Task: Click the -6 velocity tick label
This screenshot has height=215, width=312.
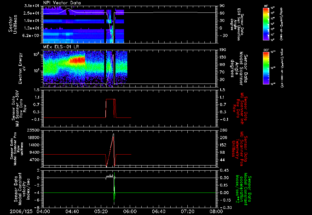Action: tap(37, 200)
